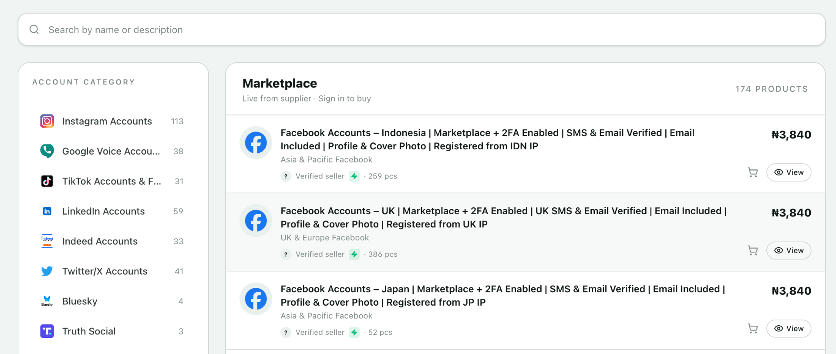Viewport: 836px width, 354px height.
Task: Click the Bluesky butterfly icon
Action: [x=47, y=301]
